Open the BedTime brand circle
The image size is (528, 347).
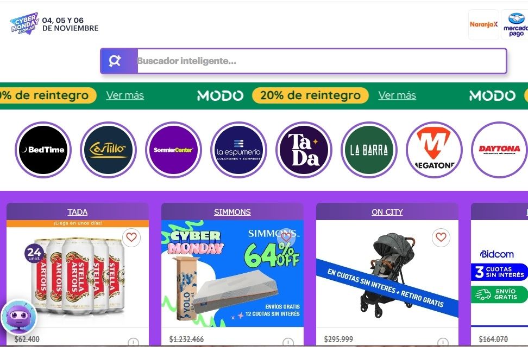coord(43,150)
